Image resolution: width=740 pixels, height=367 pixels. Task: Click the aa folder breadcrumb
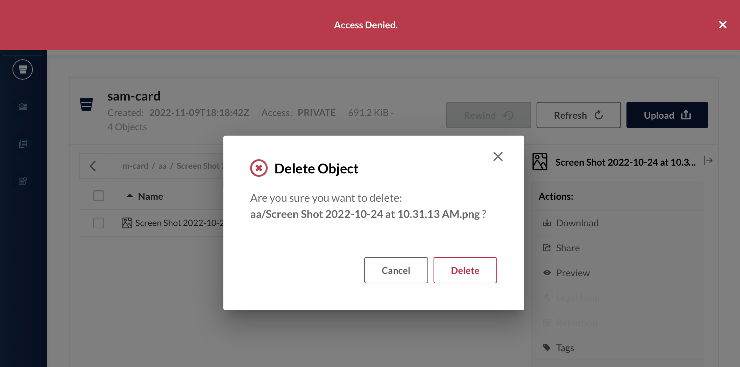click(162, 166)
